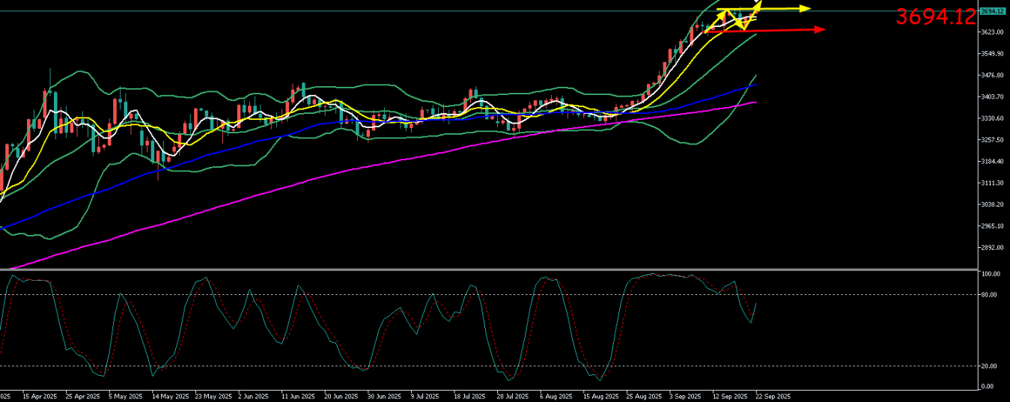Click the right end of the magenta moving average line
This screenshot has height=402, width=1010.
tap(755, 103)
